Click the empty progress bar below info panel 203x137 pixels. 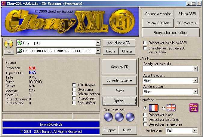click(x=37, y=116)
